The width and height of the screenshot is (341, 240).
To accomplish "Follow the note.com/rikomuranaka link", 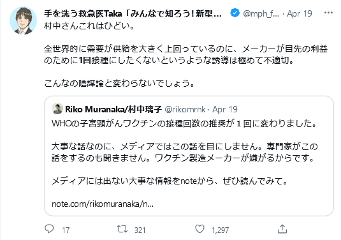I will point(103,204).
